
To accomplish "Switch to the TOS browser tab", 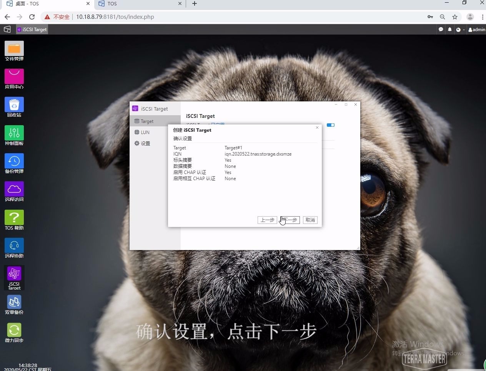I will click(112, 4).
